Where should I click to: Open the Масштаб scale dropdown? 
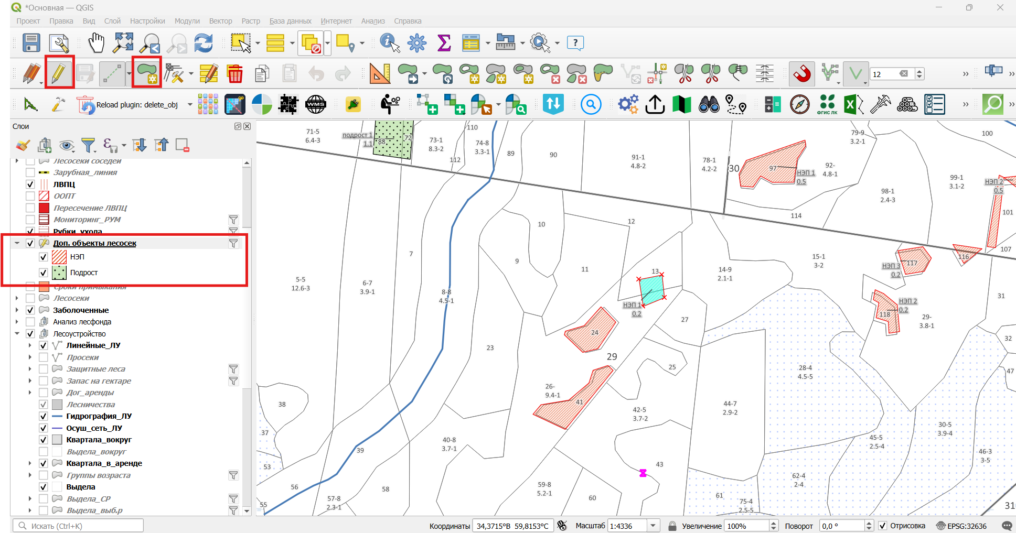[x=654, y=526]
